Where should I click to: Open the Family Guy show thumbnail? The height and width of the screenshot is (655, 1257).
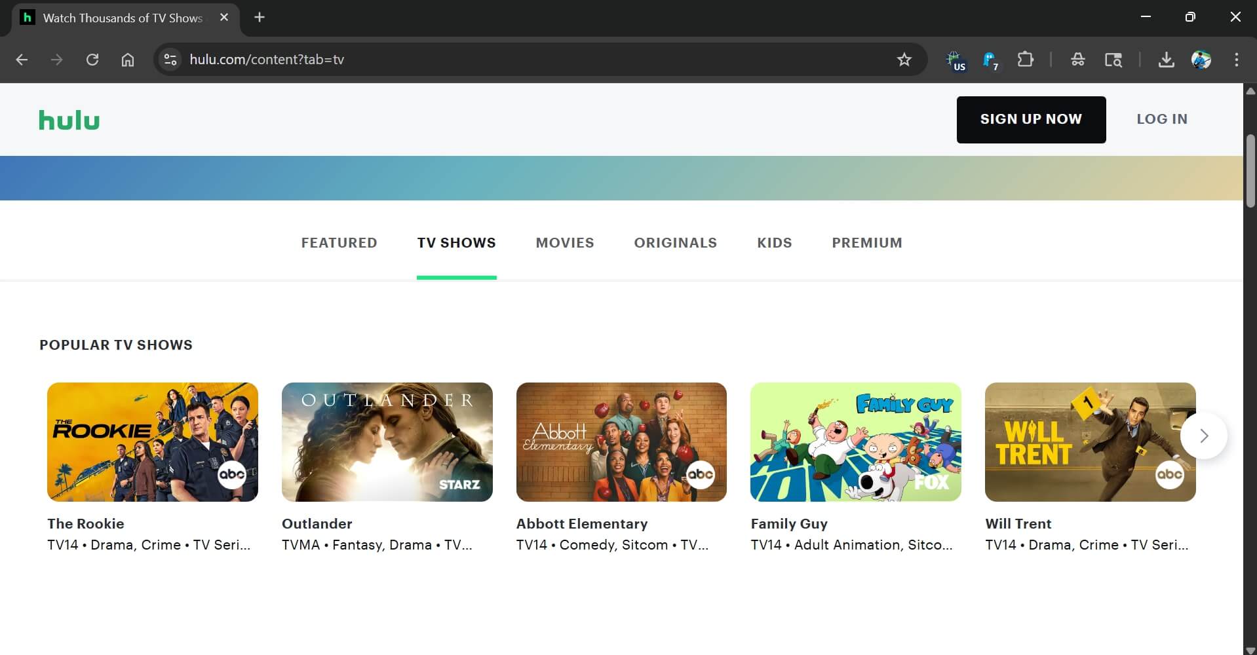point(856,442)
